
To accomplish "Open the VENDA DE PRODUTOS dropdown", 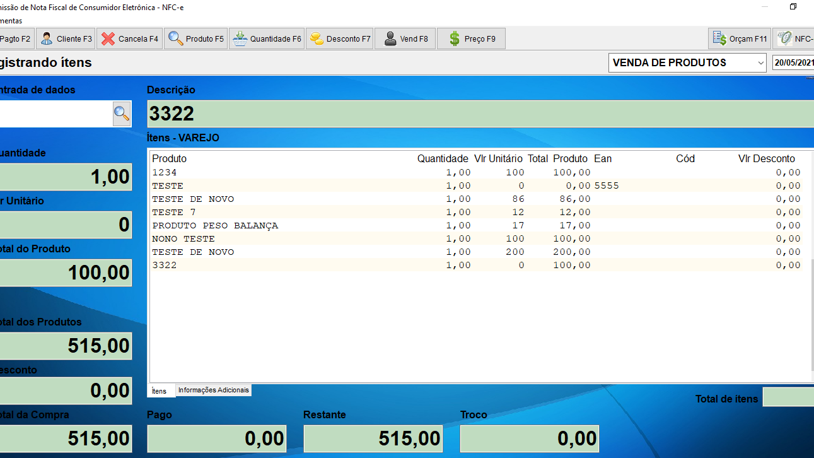I will click(687, 62).
